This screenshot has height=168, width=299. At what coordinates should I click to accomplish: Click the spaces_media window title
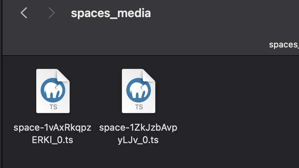[111, 13]
